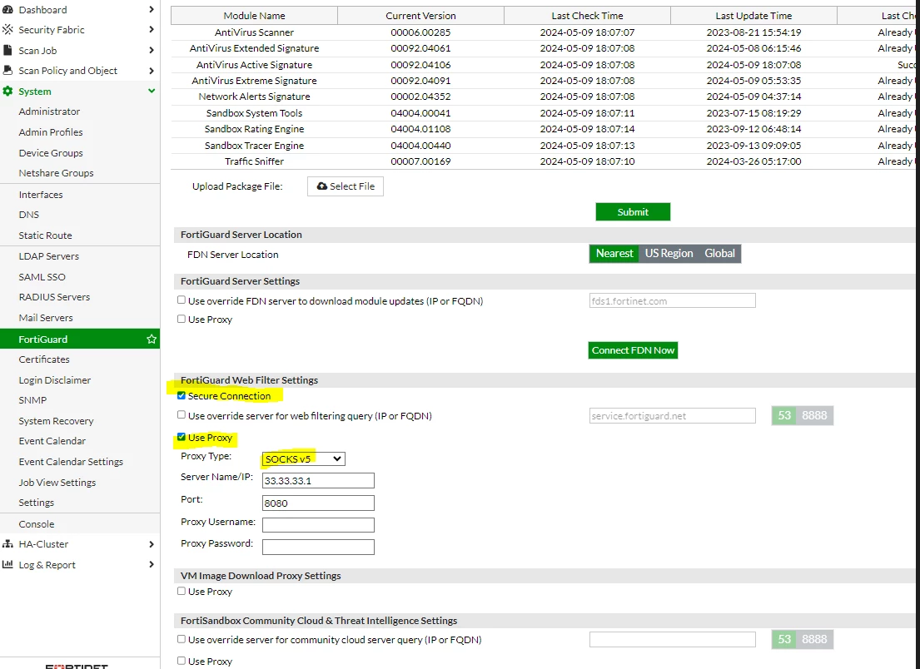The image size is (920, 669).
Task: Enable override server for community cloud query
Action: pos(182,639)
